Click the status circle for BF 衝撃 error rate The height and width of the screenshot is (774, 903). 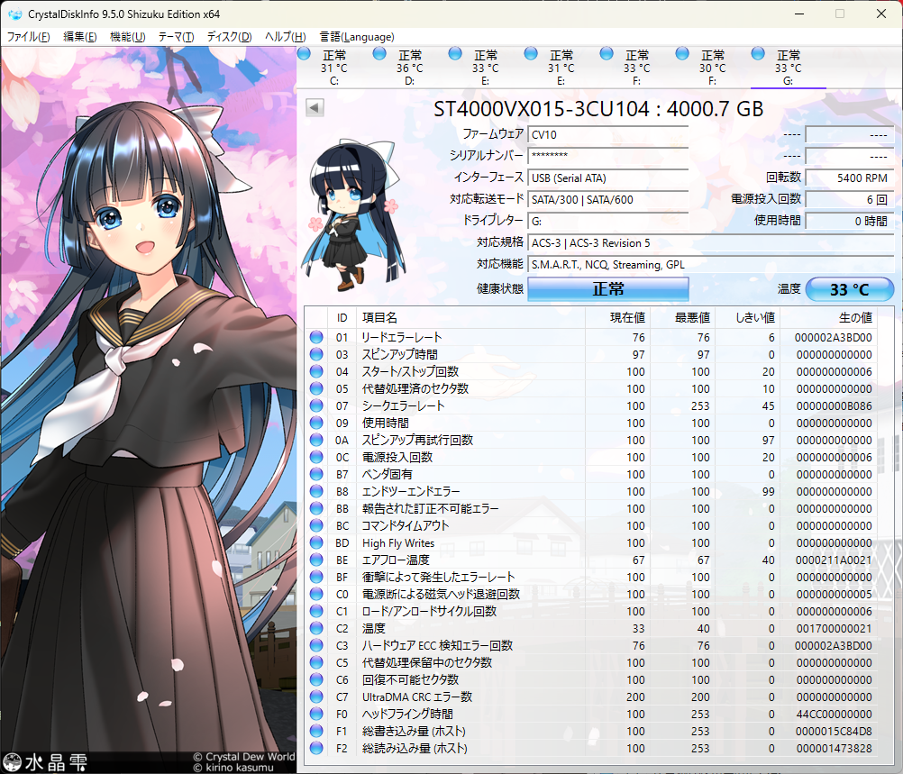pyautogui.click(x=316, y=577)
